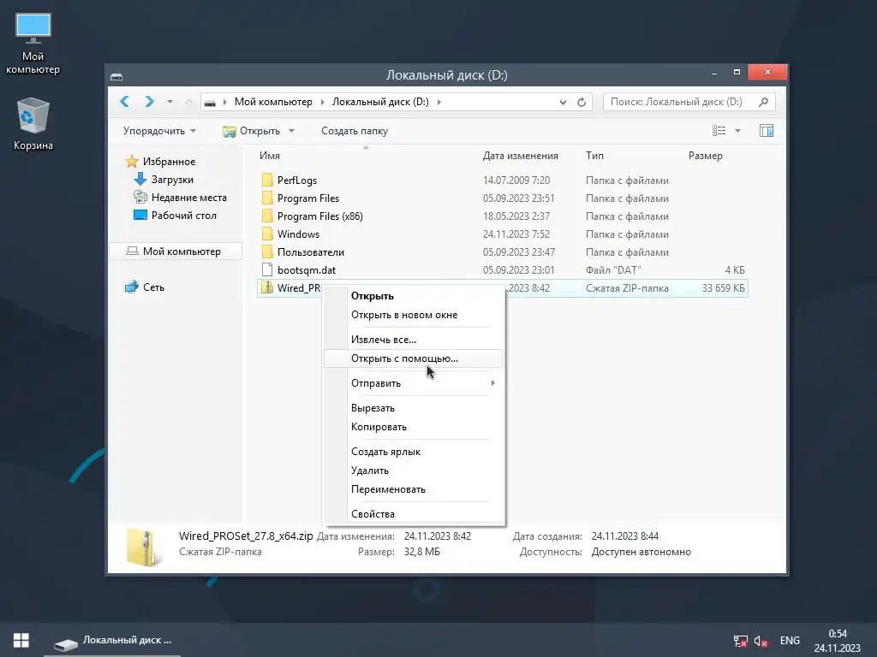Click the large zip icon in details pane
The height and width of the screenshot is (657, 877).
142,547
